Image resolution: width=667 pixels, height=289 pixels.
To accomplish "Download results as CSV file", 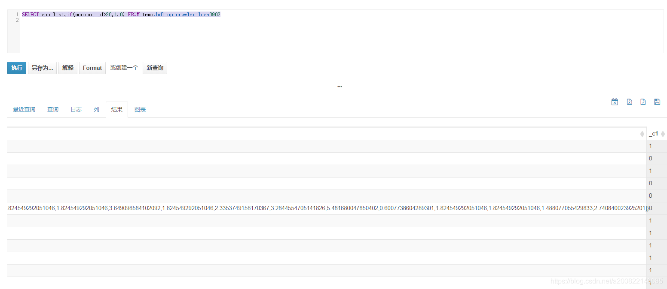I will click(643, 102).
